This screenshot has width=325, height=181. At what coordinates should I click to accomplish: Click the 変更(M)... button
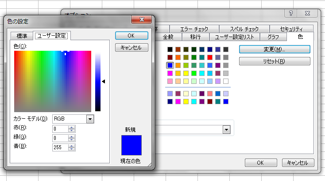[x=274, y=49]
